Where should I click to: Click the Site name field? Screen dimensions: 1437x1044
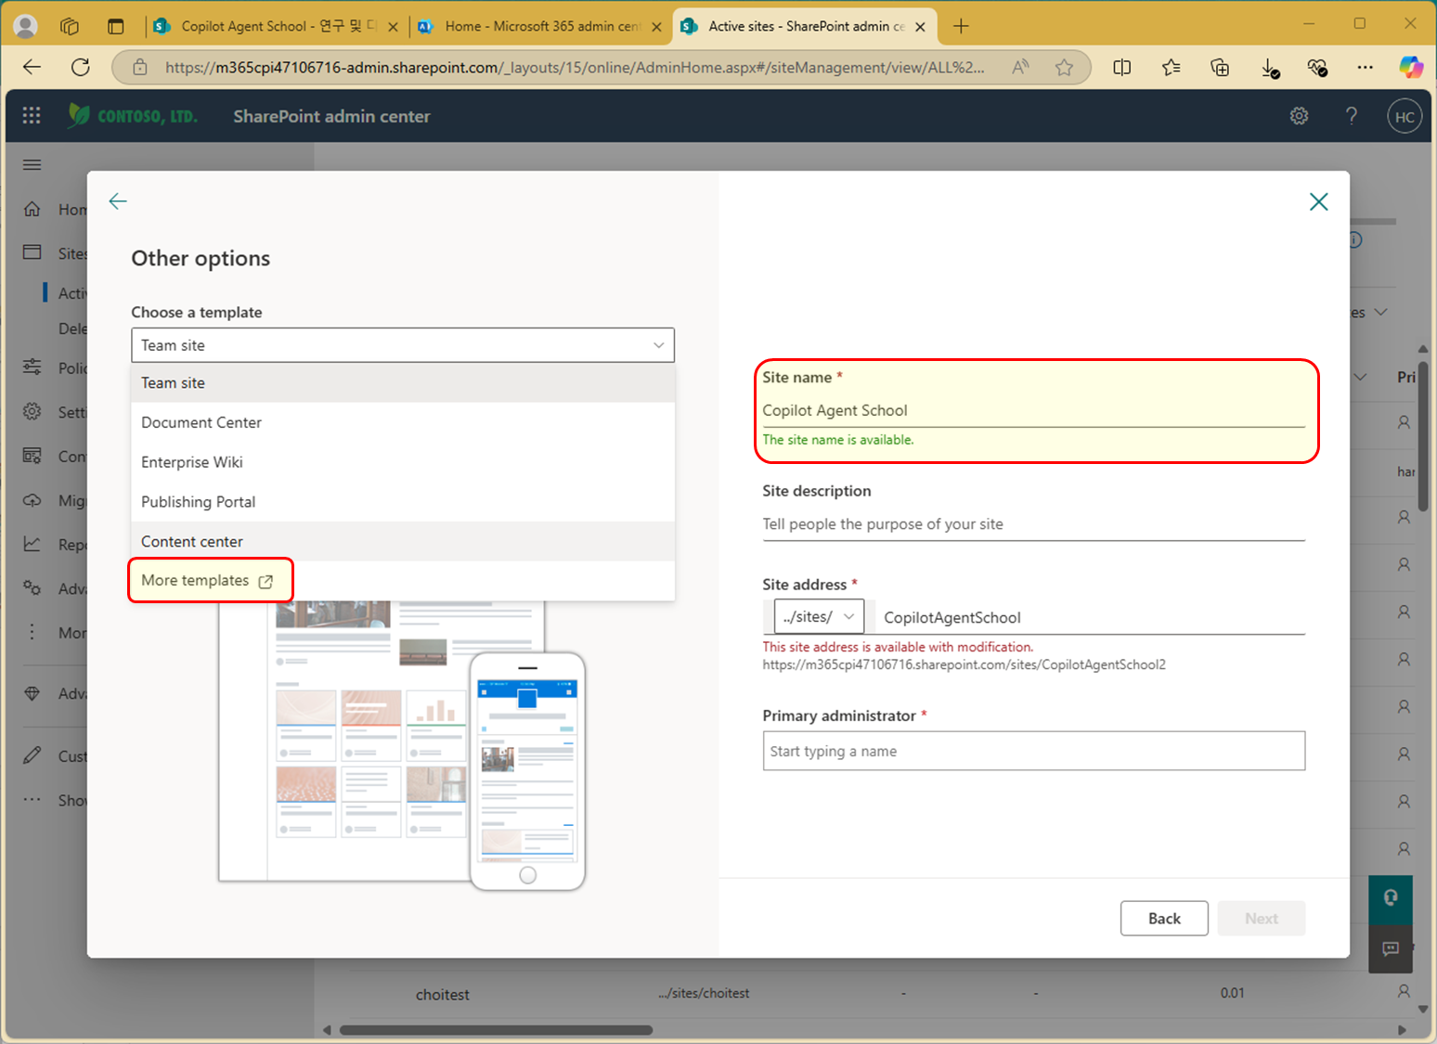(1033, 410)
